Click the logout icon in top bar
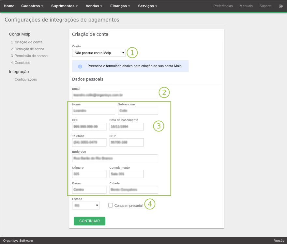The width and height of the screenshot is (287, 244). coord(281,6)
